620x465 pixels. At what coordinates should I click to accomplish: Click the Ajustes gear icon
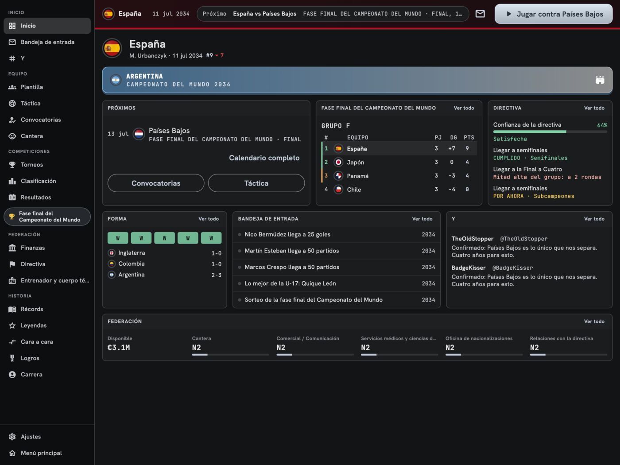click(12, 437)
